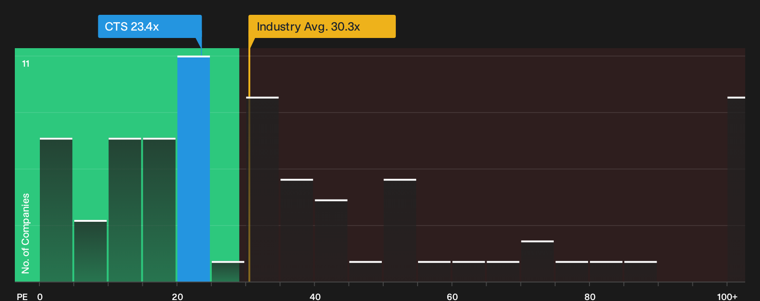This screenshot has width=760, height=301.
Task: Click the bar between PE 35 and 40
Action: 297,230
